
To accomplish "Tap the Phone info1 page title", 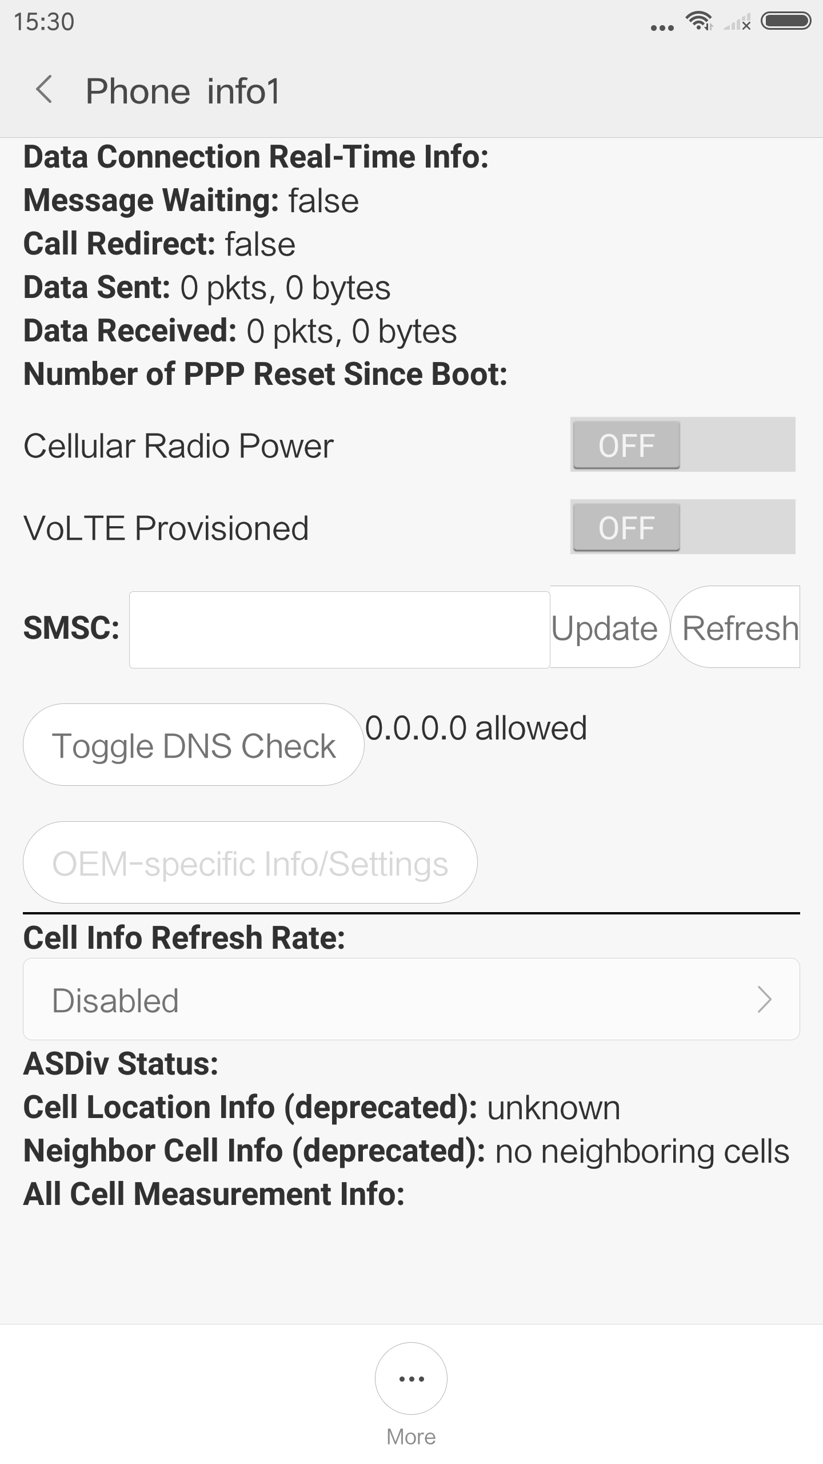I will pyautogui.click(x=183, y=91).
